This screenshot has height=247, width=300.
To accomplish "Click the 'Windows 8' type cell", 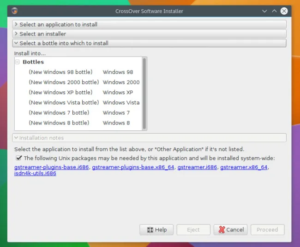I will [x=116, y=123].
